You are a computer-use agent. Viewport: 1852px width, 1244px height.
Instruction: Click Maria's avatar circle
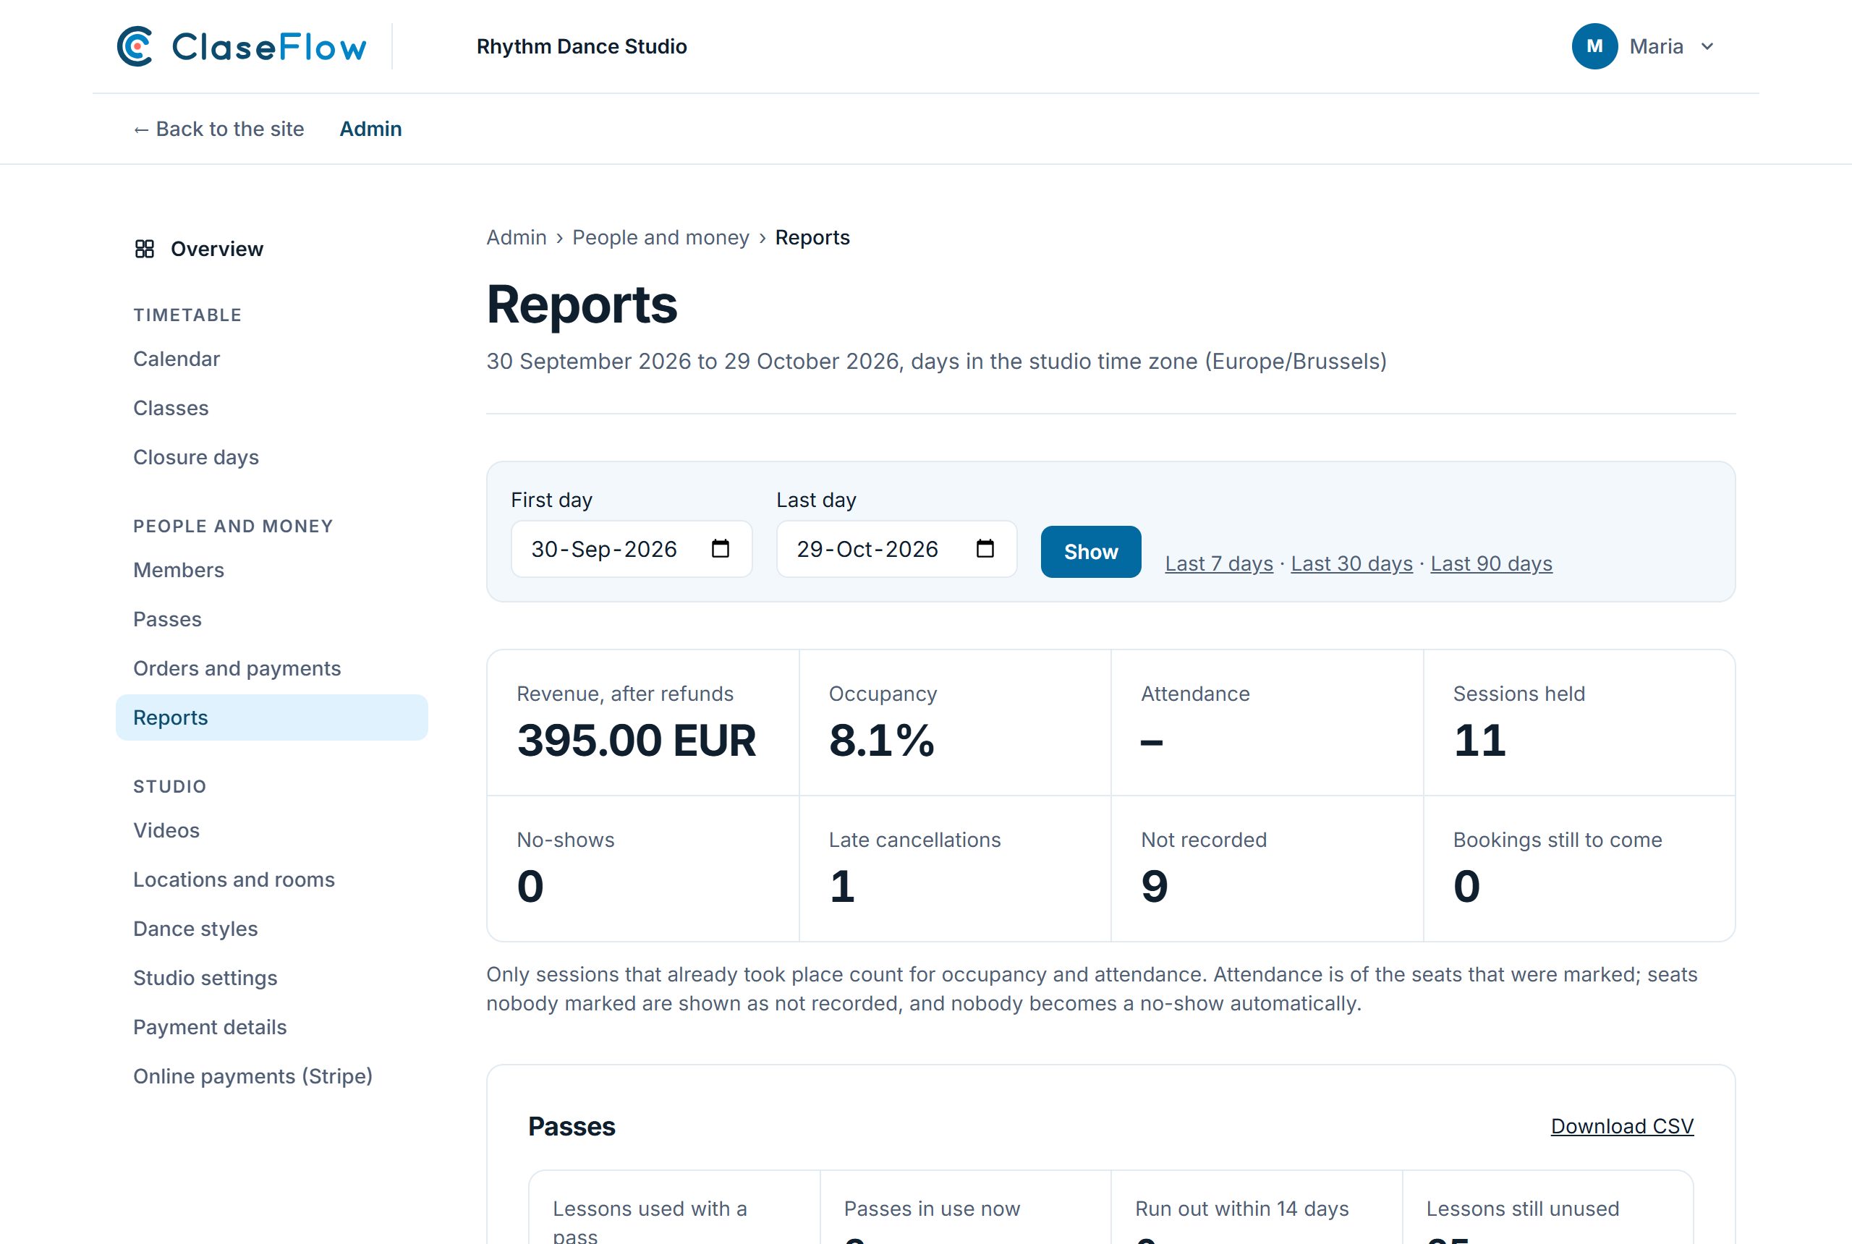1594,46
